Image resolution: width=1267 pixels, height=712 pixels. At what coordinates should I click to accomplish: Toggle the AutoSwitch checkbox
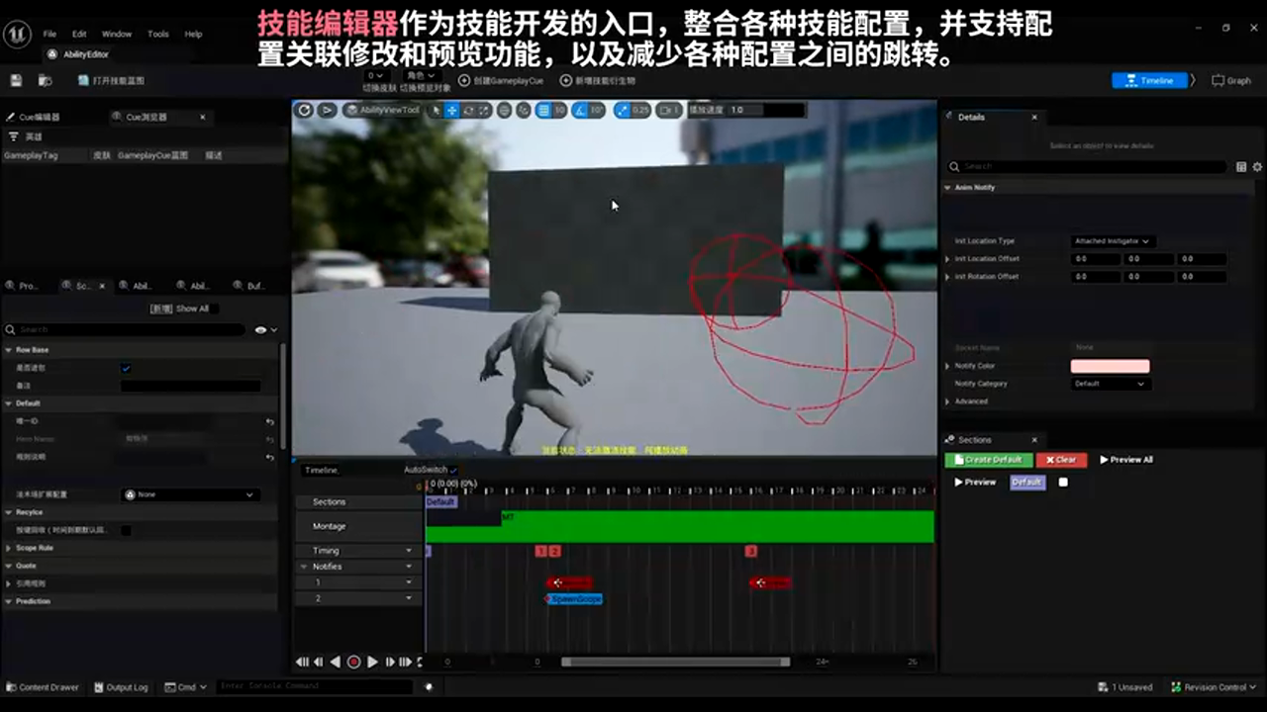tap(453, 470)
